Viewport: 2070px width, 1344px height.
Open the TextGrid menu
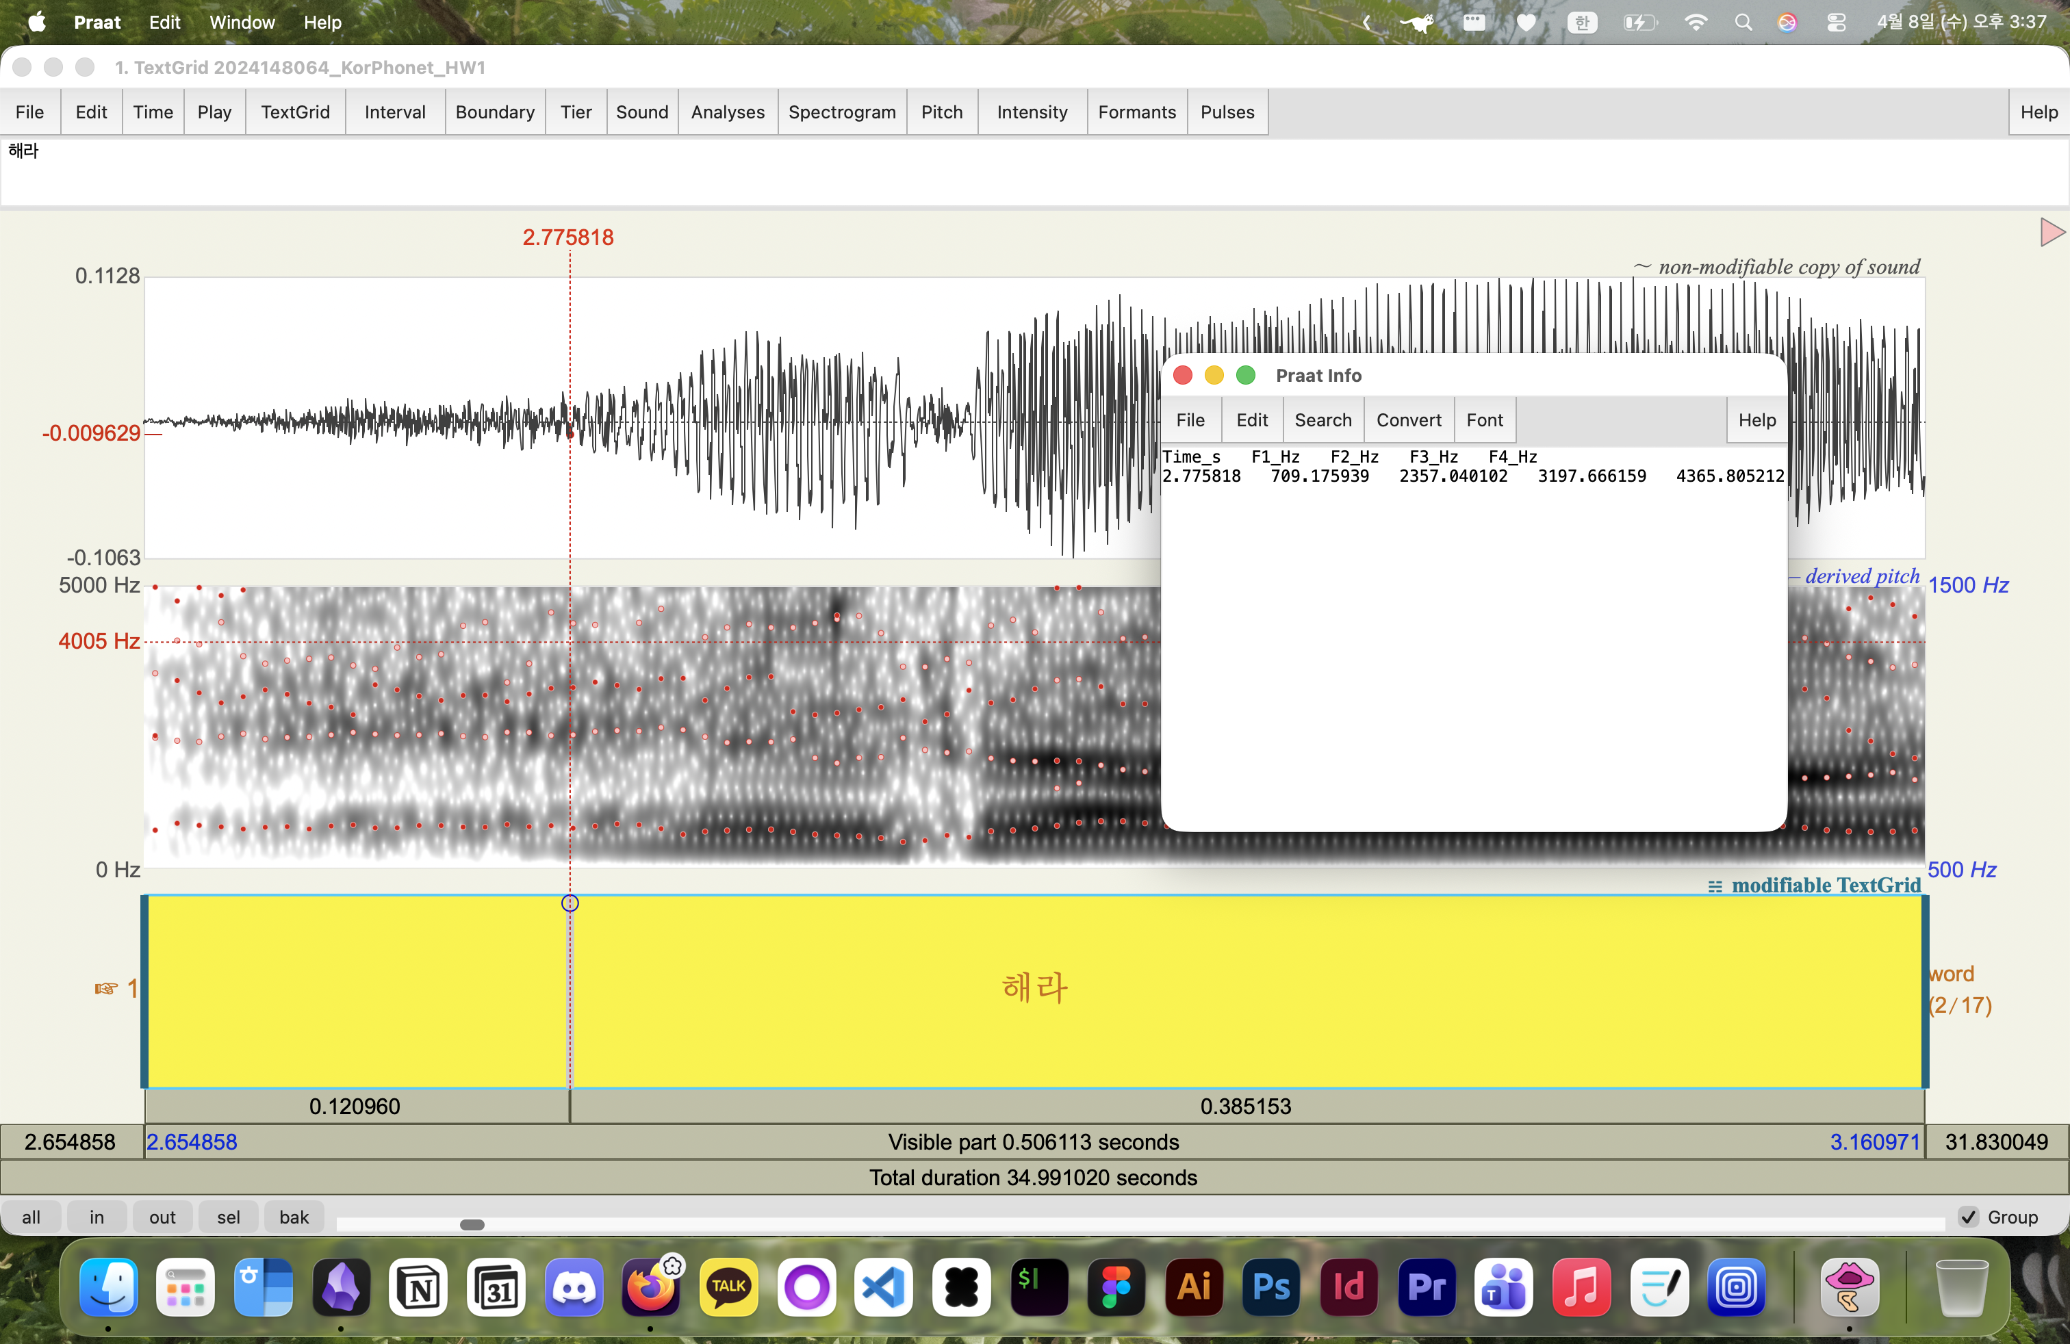(x=295, y=112)
